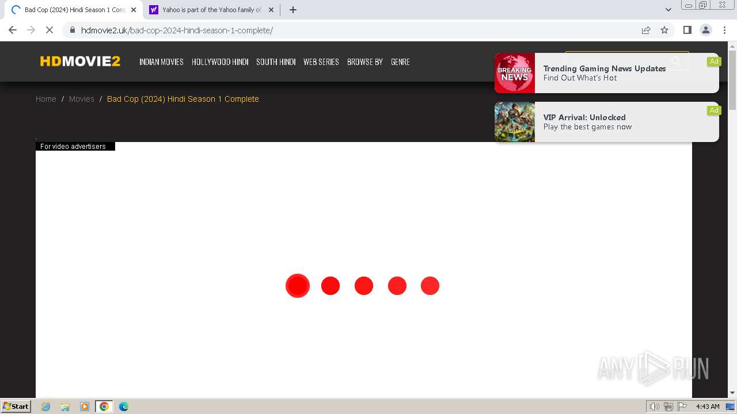Image resolution: width=737 pixels, height=414 pixels.
Task: Open Chrome side panel icon
Action: (687, 30)
